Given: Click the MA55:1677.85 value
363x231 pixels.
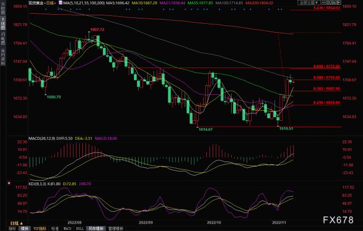Looking at the screenshot, I should pyautogui.click(x=200, y=3).
